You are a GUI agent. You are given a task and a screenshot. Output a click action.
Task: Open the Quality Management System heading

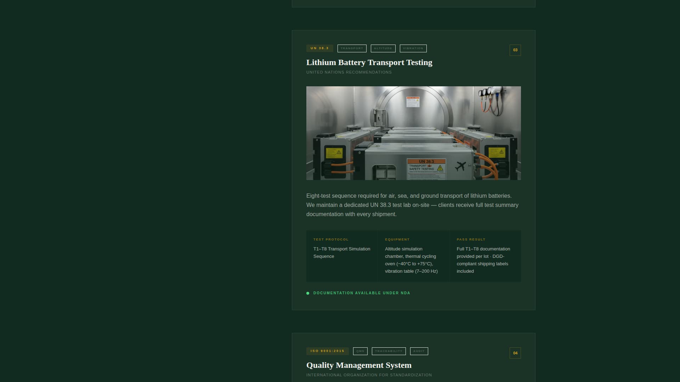click(359, 365)
